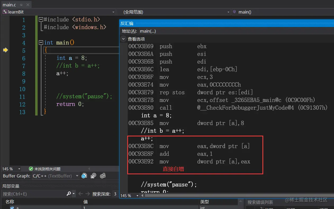Click disassembly line 00C93E74 mov eax,0CCCCCCCCh
Viewport: 334px width, 209px height.
[185, 85]
